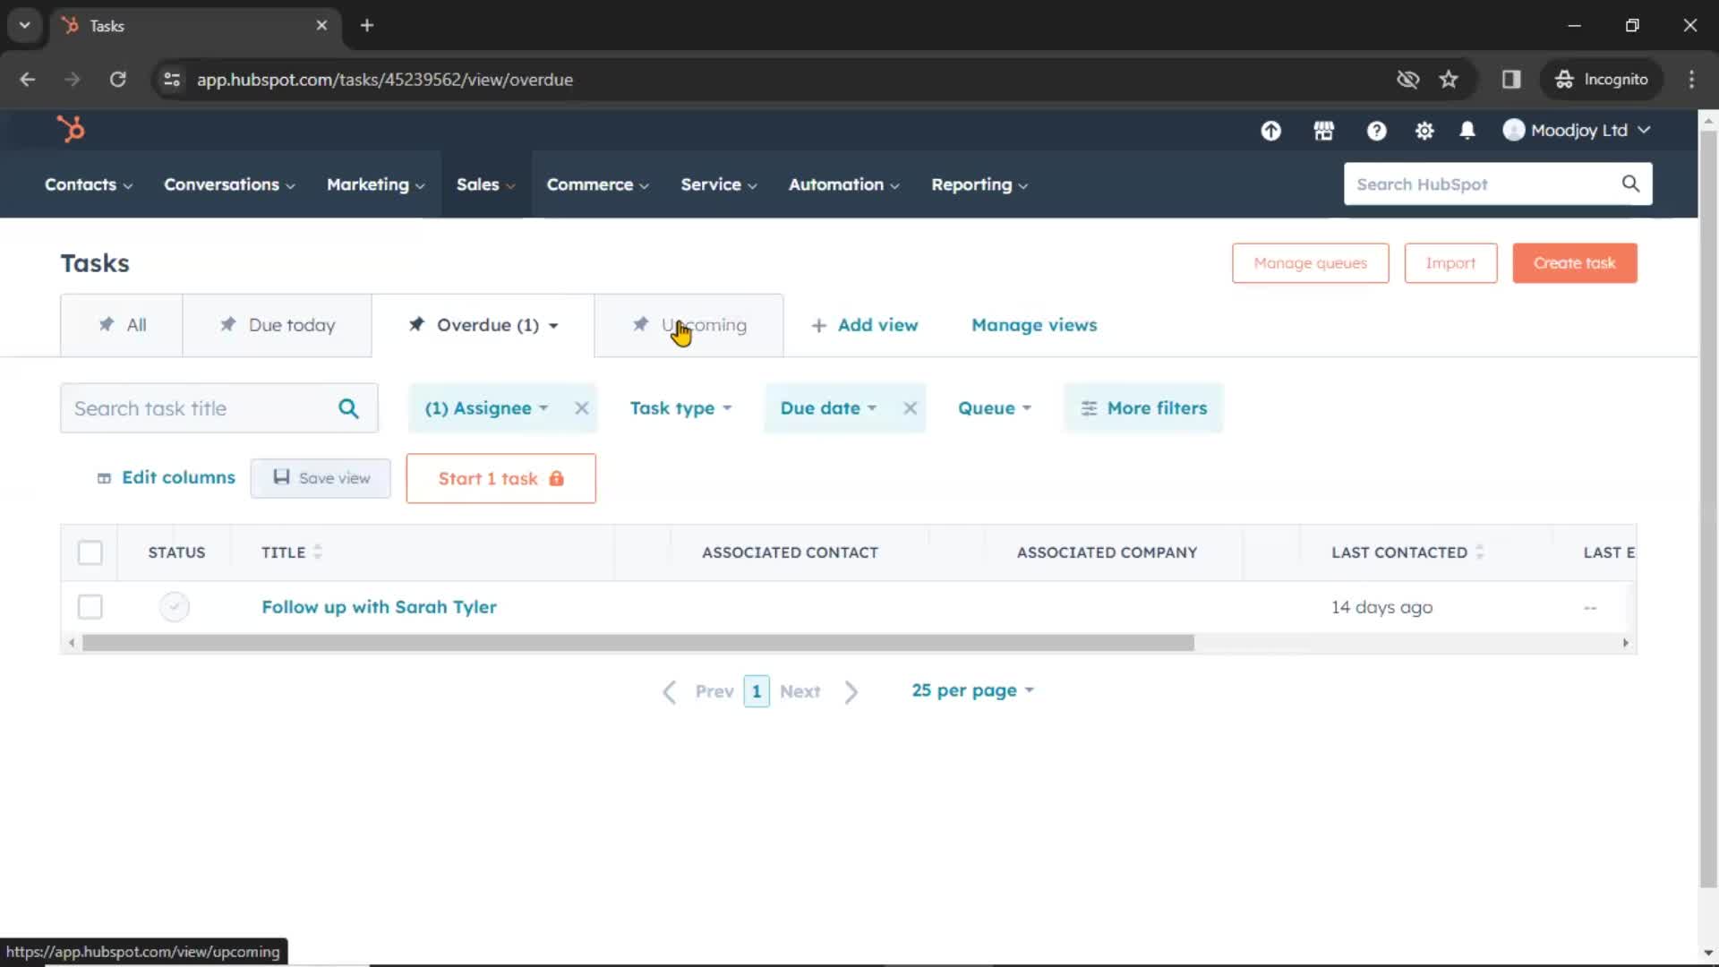1719x967 pixels.
Task: Click the help question mark icon
Action: 1375,130
